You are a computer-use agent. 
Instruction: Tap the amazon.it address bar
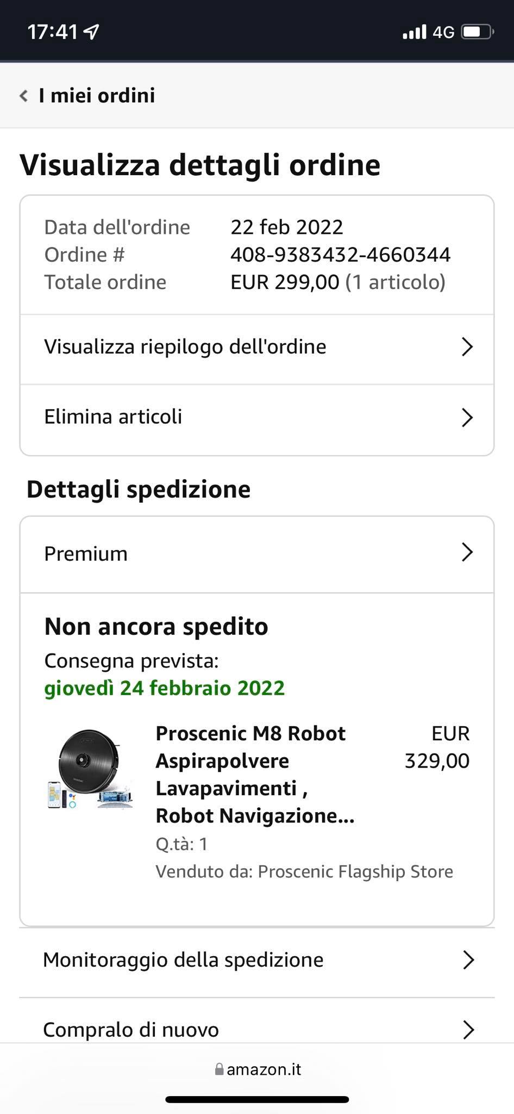(258, 1069)
